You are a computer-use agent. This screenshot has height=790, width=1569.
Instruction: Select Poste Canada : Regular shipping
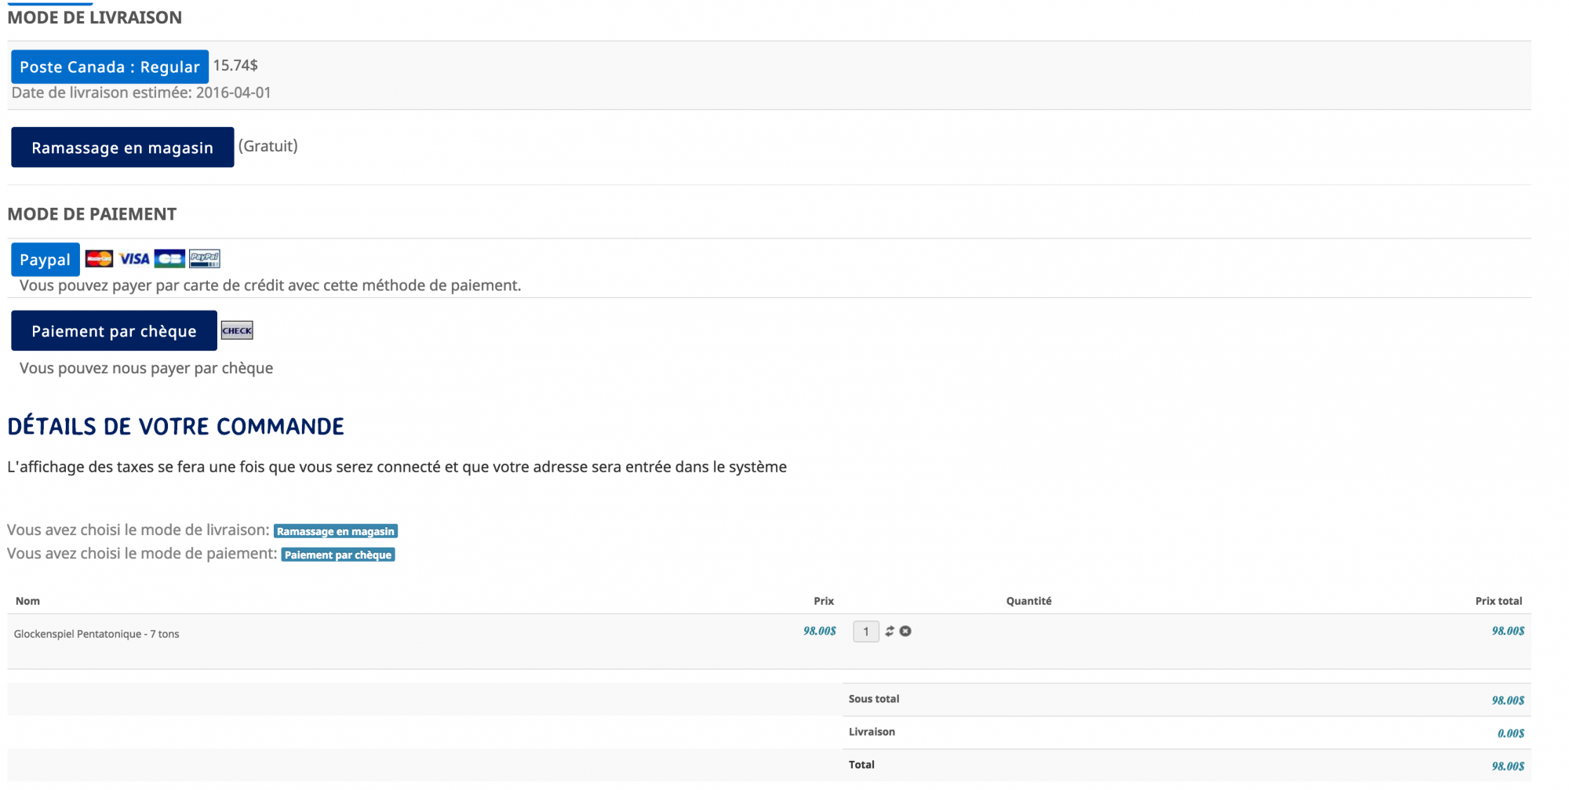[x=110, y=67]
